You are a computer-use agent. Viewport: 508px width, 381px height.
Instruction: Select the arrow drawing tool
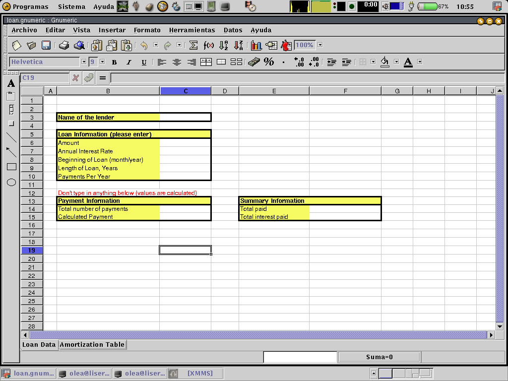(11, 152)
